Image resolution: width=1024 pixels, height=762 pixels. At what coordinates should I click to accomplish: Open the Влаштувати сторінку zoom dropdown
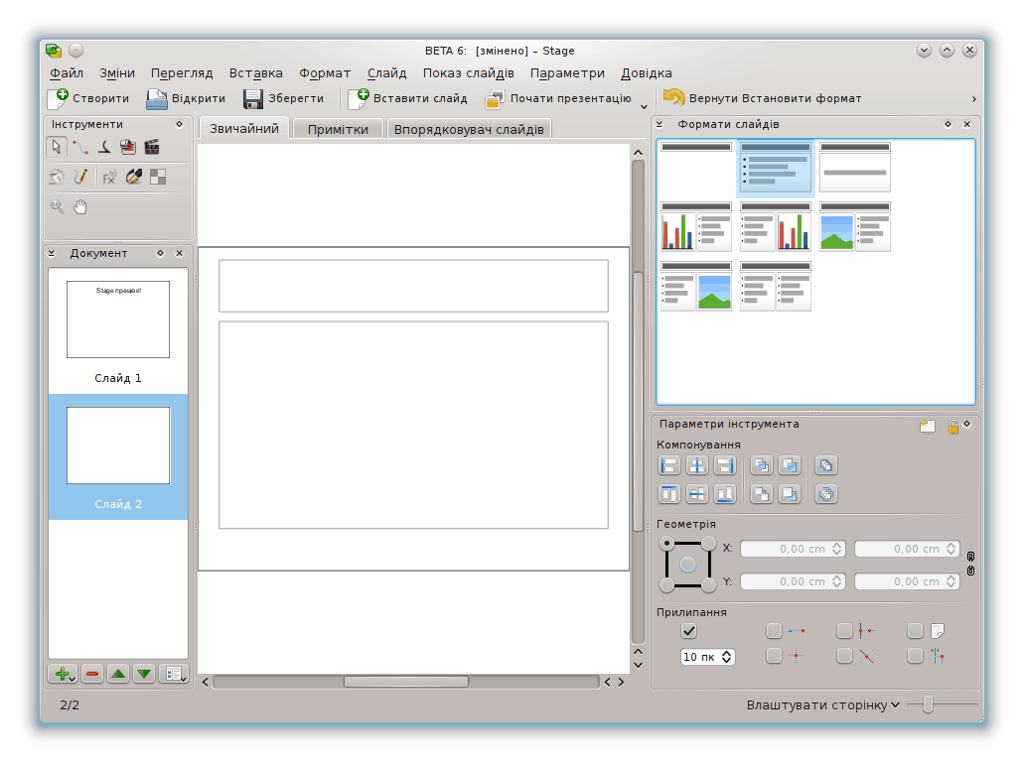[x=823, y=704]
